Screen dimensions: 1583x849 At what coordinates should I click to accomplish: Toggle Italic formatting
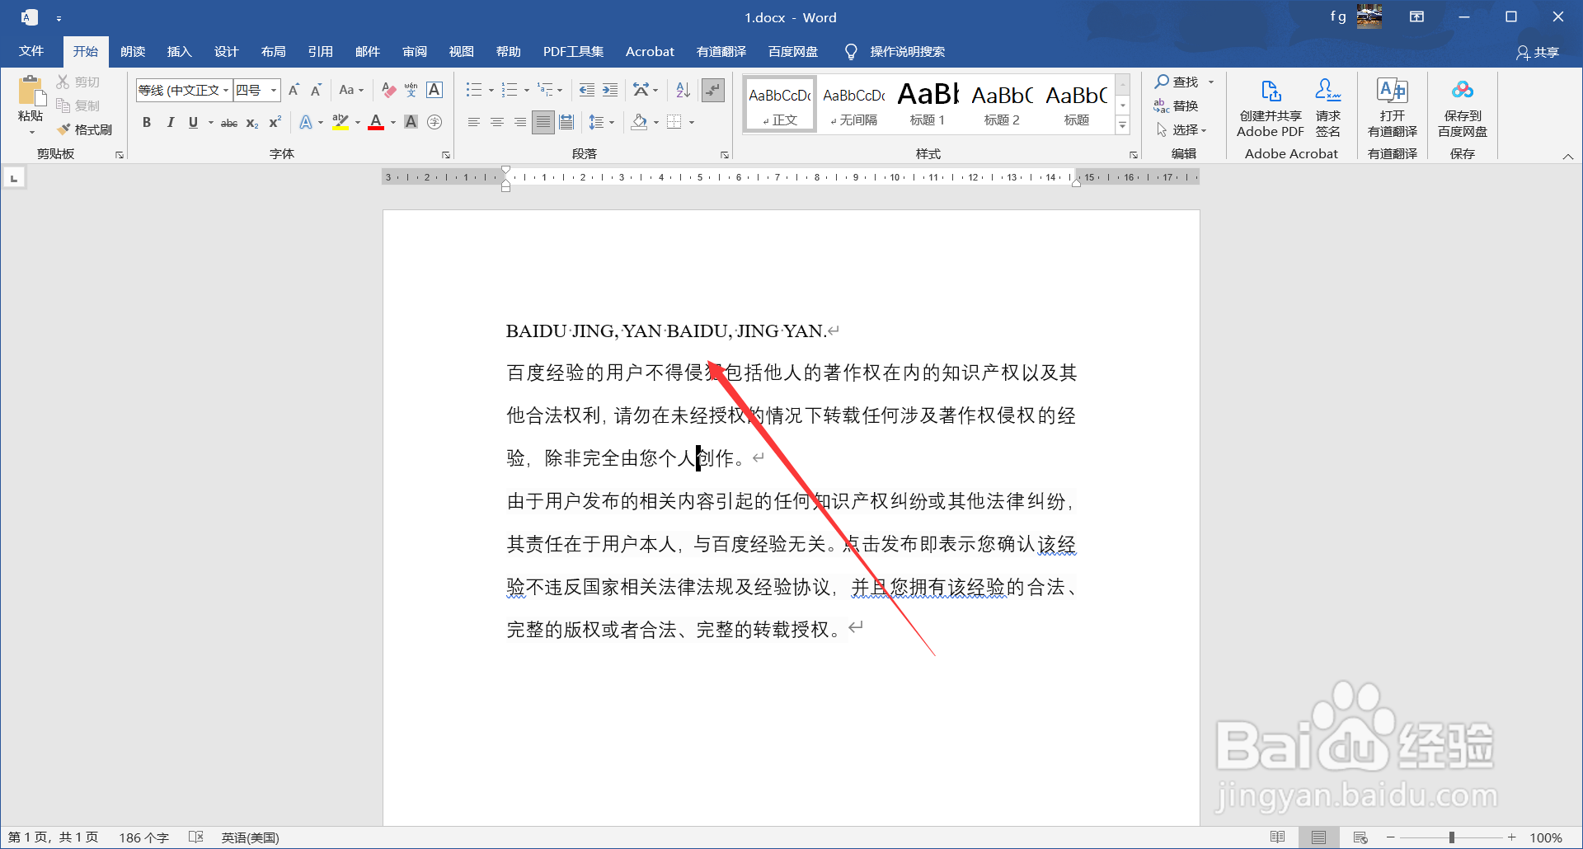point(170,122)
